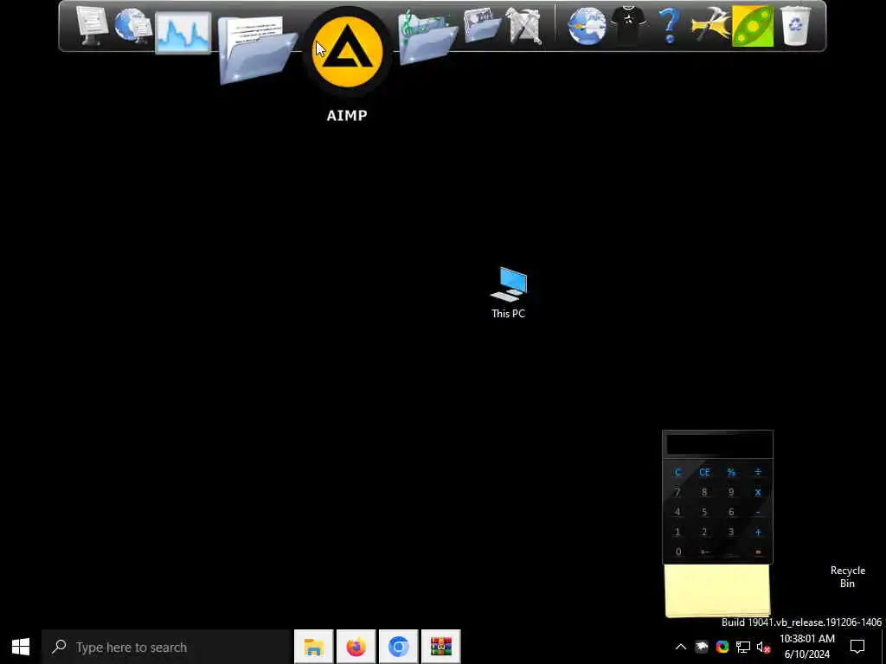This screenshot has height=664, width=886.
Task: Open File Explorer from the taskbar
Action: pyautogui.click(x=314, y=647)
